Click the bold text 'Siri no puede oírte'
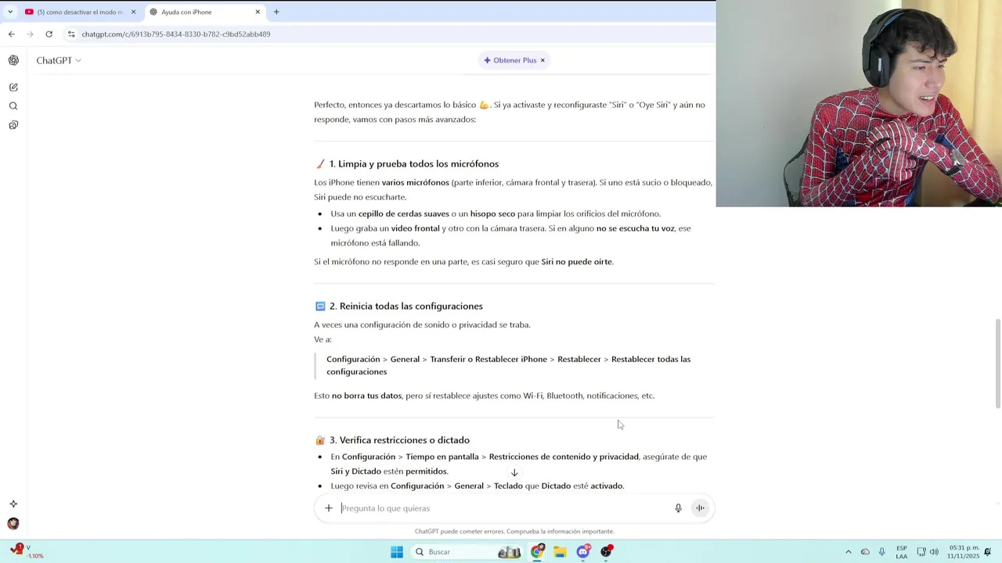The image size is (1002, 563). click(577, 262)
